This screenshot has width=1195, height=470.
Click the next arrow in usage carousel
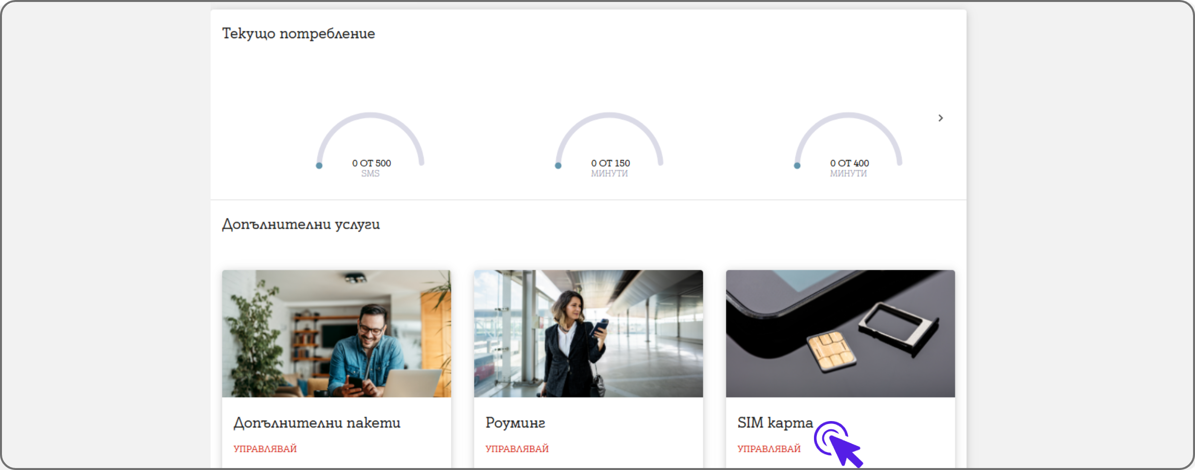(x=940, y=118)
